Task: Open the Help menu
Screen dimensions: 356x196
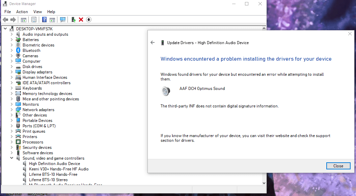Action: tap(51, 12)
